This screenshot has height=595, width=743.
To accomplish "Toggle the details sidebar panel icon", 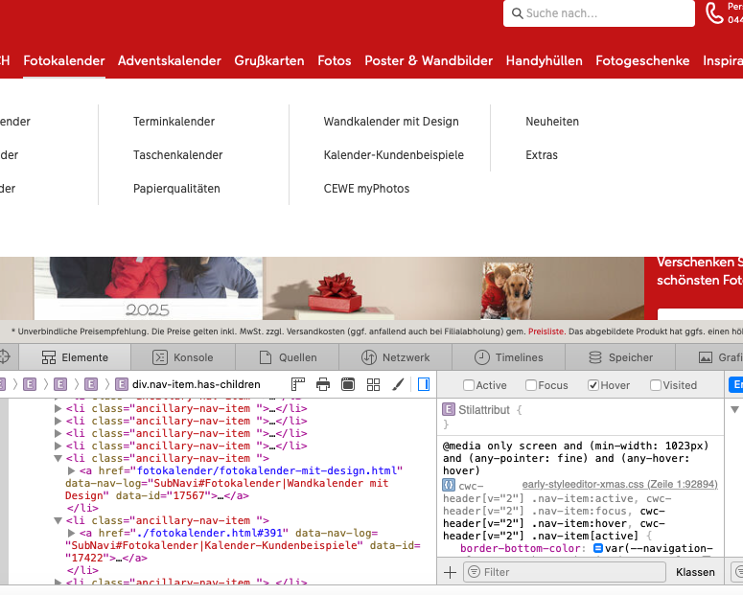I will tap(423, 384).
